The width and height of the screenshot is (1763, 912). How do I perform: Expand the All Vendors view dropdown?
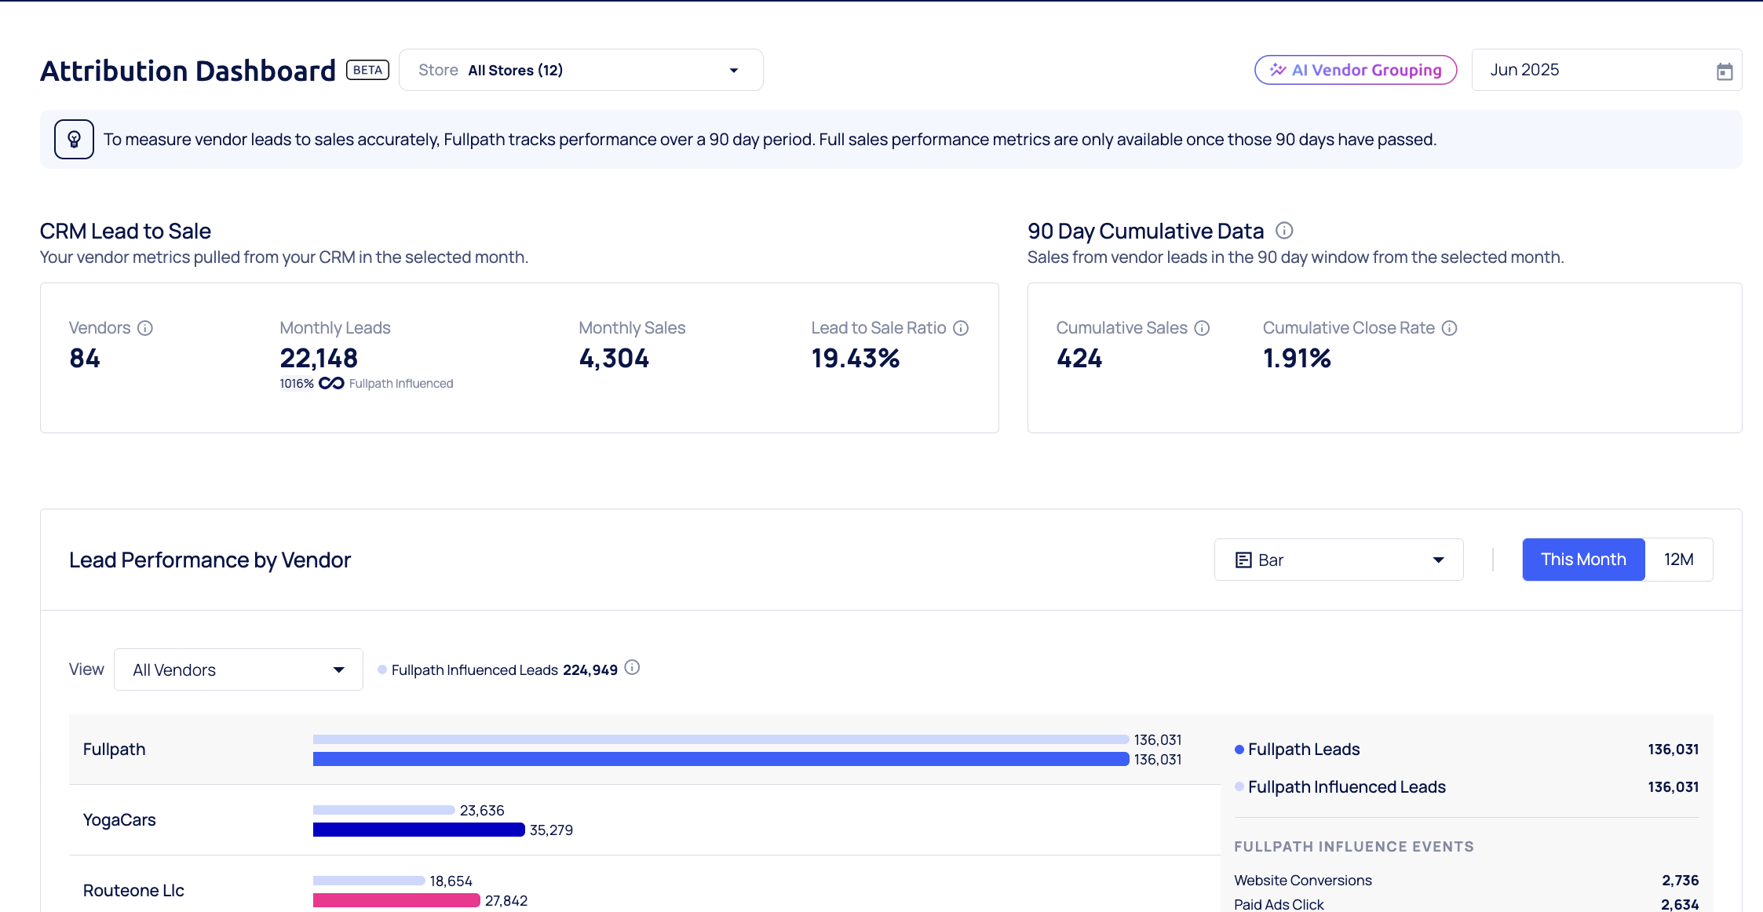click(238, 669)
